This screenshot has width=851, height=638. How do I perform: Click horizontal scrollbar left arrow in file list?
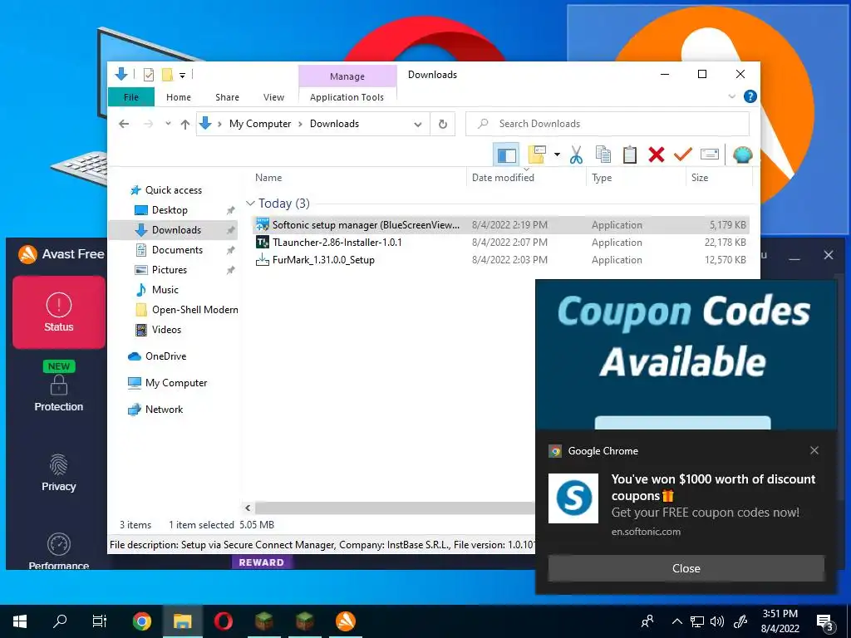[x=248, y=508]
